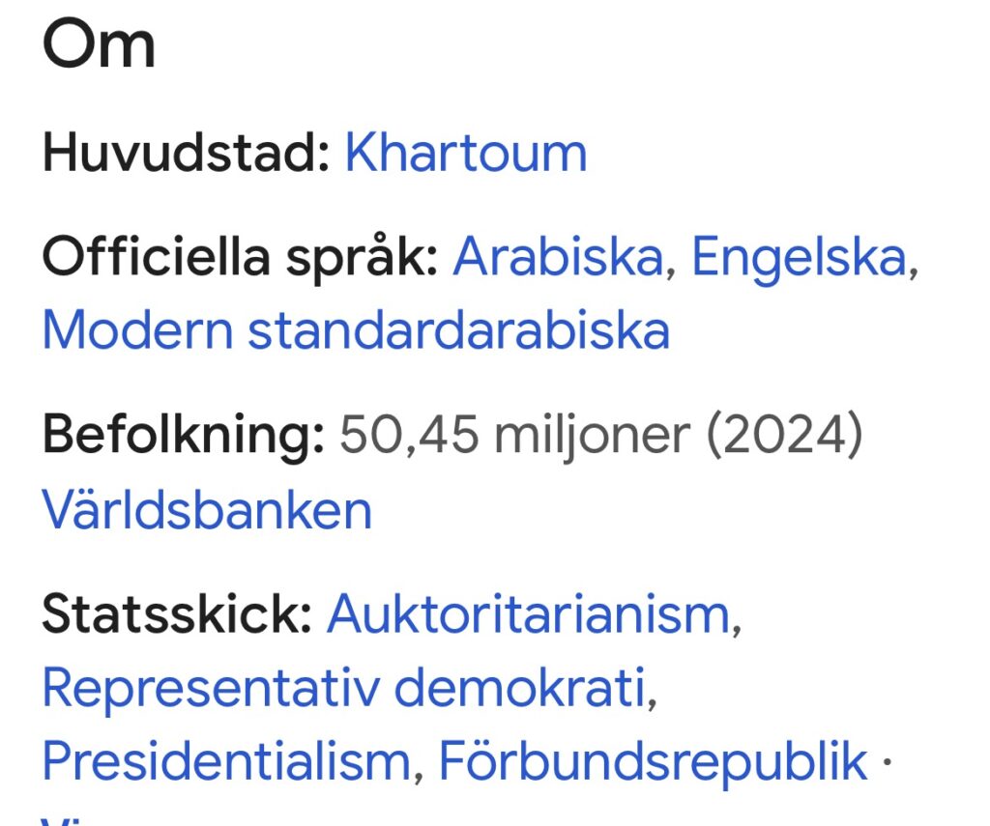Open the Khartoum capital link
This screenshot has height=826, width=990.
point(465,153)
